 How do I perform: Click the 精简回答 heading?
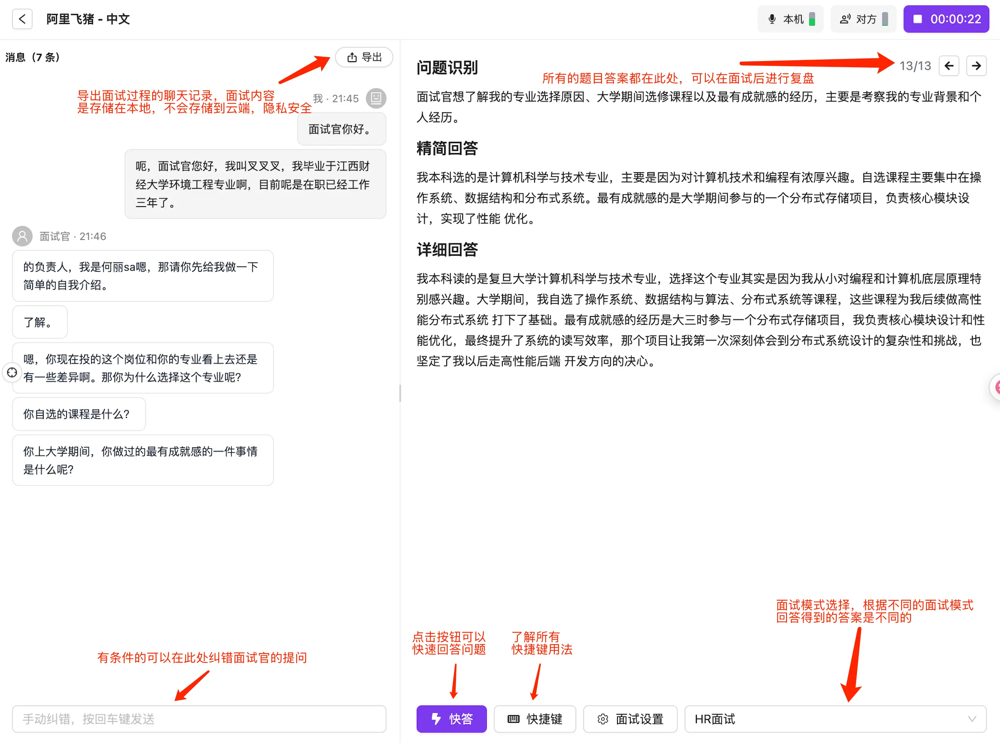coord(447,148)
